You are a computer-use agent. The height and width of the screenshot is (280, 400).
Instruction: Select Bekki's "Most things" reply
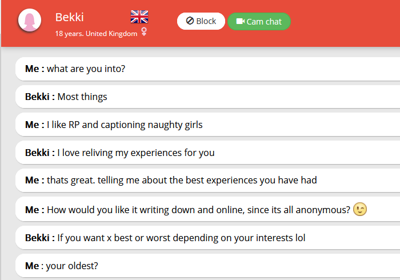click(82, 97)
